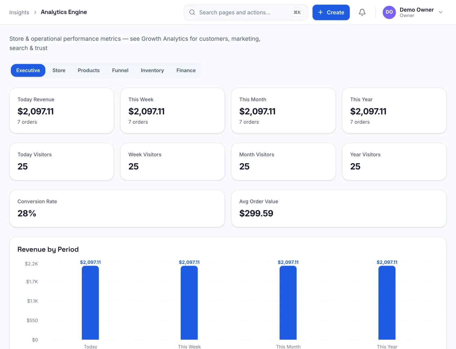Click the Analytics Engine breadcrumb title

(64, 12)
